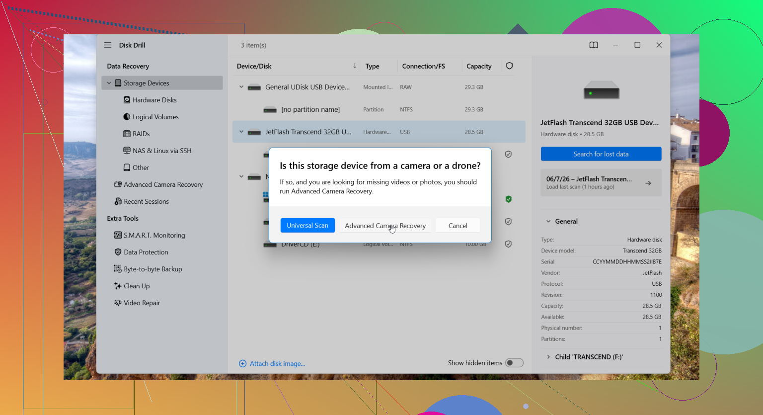Click the Device model value Transcend 32GB
This screenshot has height=415, width=763.
[642, 251]
